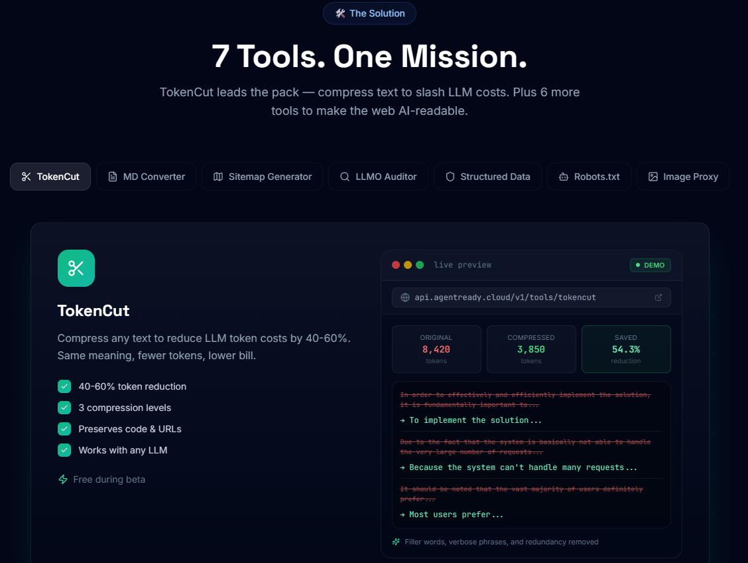The height and width of the screenshot is (563, 748).
Task: Click the wrench icon in The Solution badge
Action: 340,13
